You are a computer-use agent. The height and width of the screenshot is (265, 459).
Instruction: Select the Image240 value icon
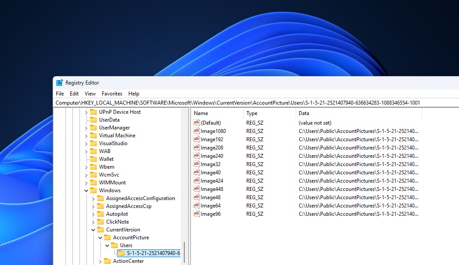(197, 156)
